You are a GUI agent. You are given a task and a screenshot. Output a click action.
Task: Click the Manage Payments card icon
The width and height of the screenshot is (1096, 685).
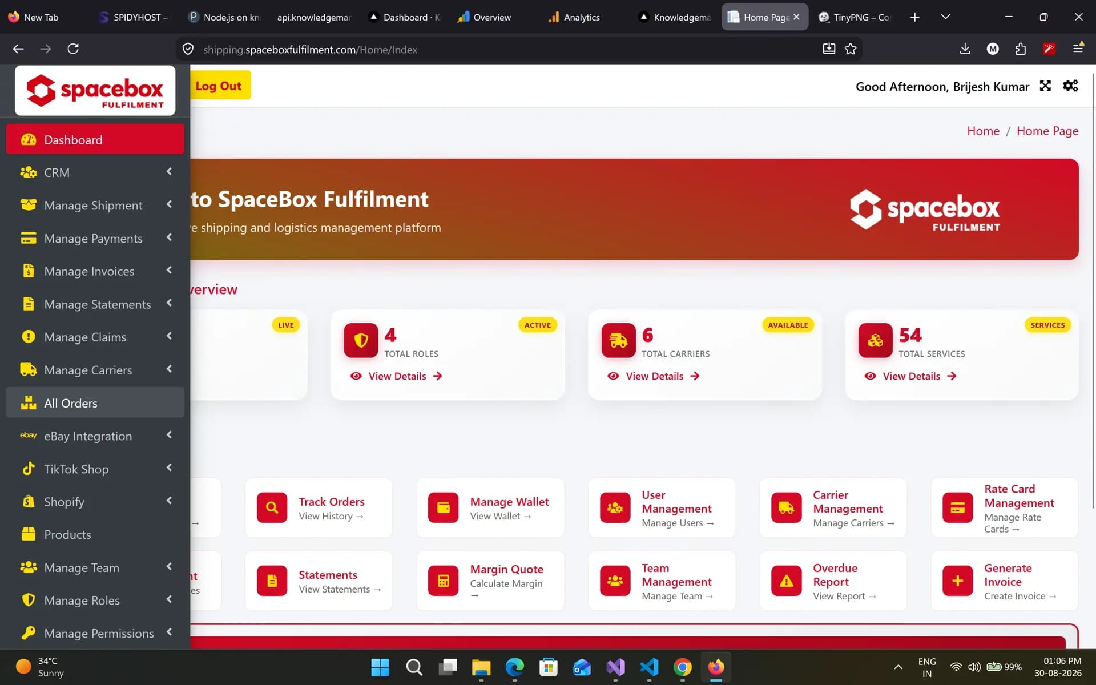pos(29,238)
